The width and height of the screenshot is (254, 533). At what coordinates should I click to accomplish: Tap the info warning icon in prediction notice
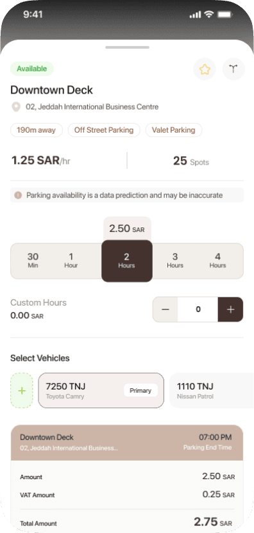tap(18, 195)
